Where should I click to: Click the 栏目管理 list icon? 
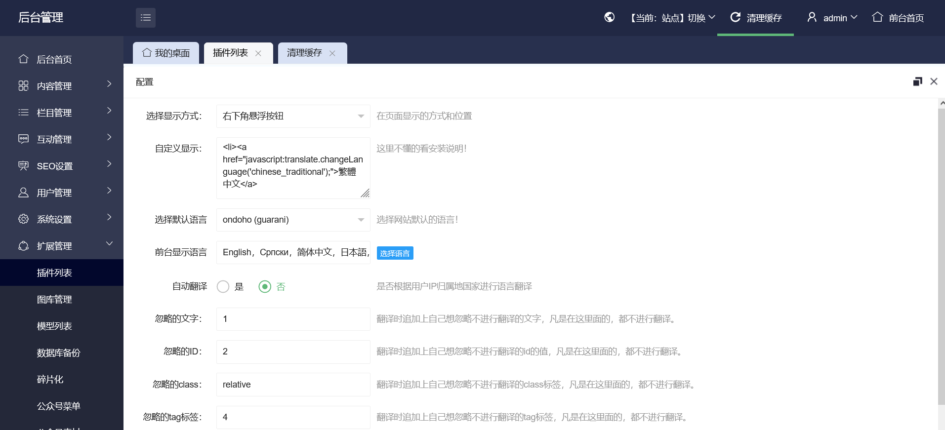pyautogui.click(x=23, y=113)
